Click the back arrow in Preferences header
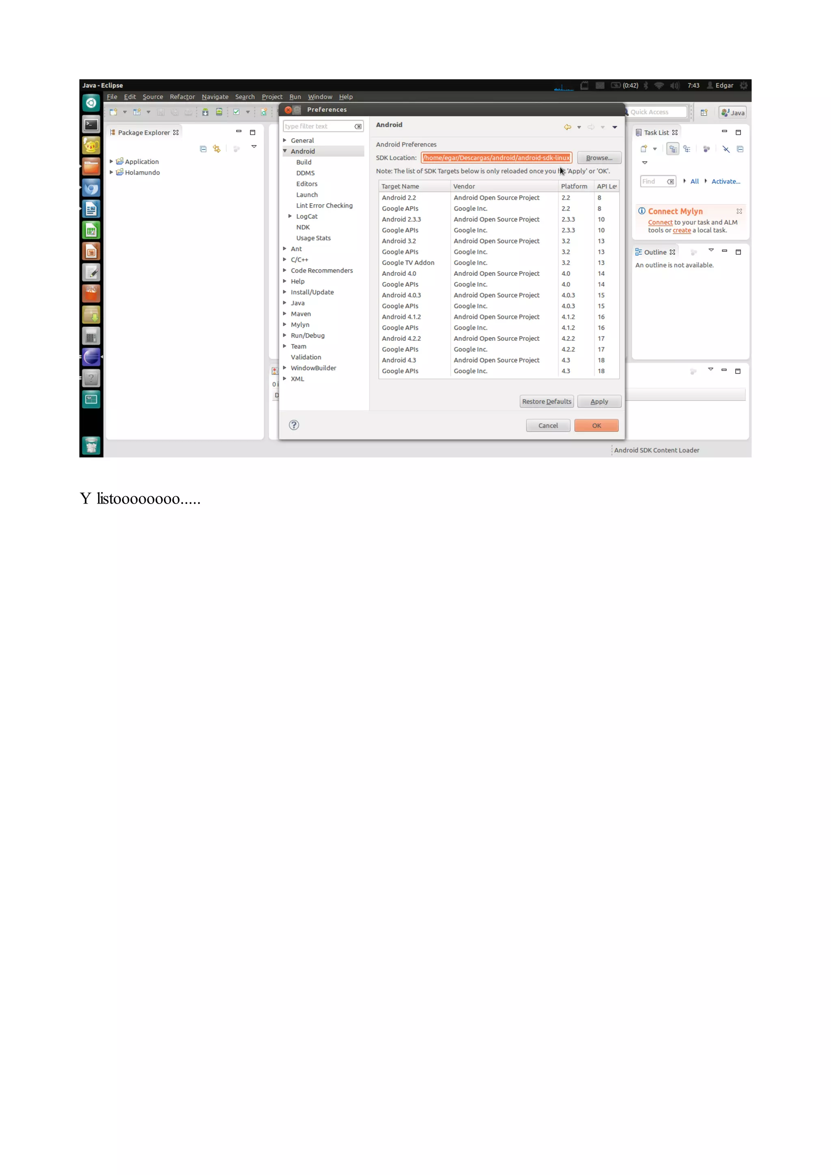 point(568,127)
